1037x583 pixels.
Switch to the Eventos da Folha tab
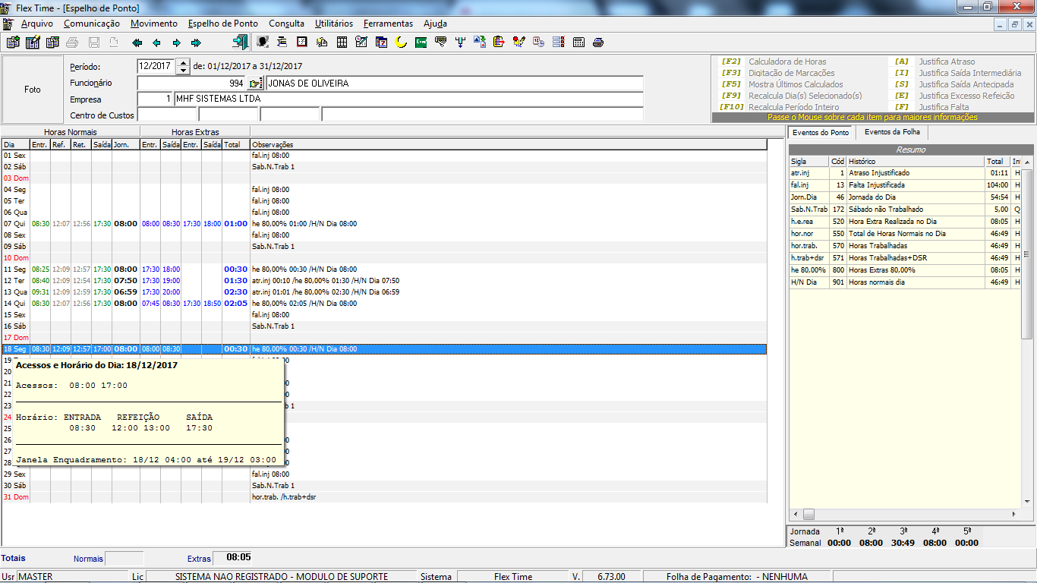[892, 132]
